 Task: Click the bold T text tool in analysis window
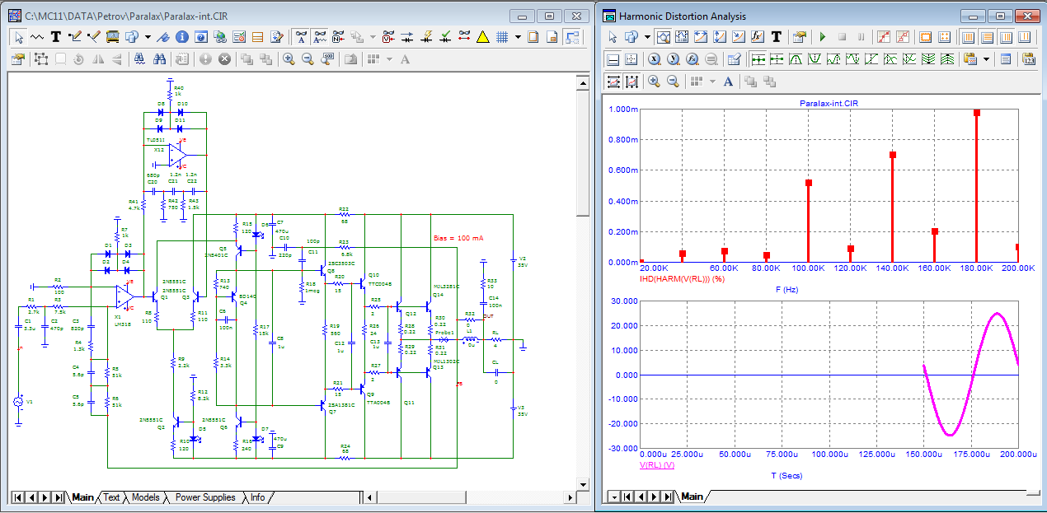(x=777, y=36)
